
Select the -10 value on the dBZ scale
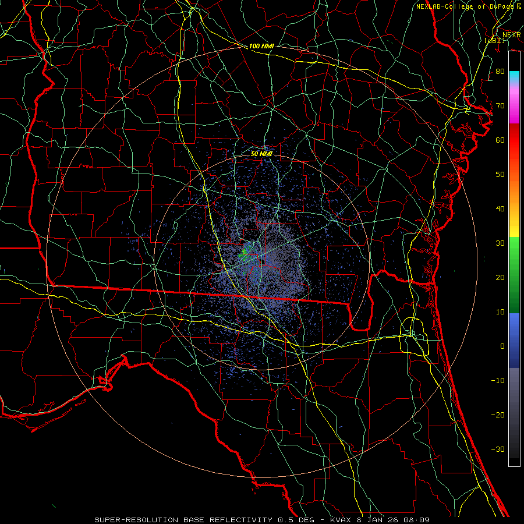point(498,381)
